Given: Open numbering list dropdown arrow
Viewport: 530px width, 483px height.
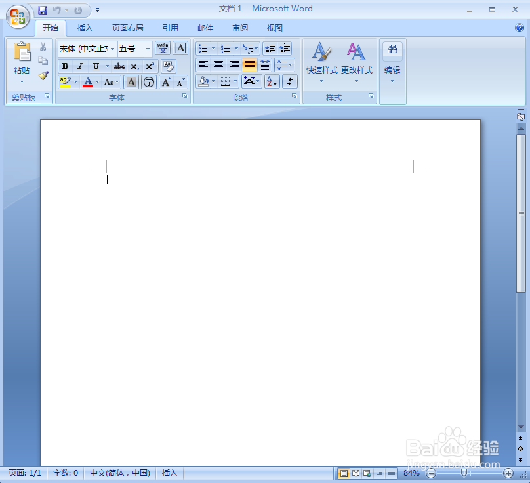Looking at the screenshot, I should (x=236, y=49).
